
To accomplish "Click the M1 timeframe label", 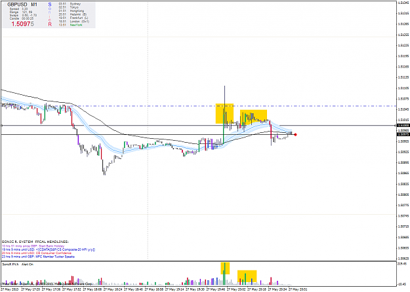I will tap(34, 5).
